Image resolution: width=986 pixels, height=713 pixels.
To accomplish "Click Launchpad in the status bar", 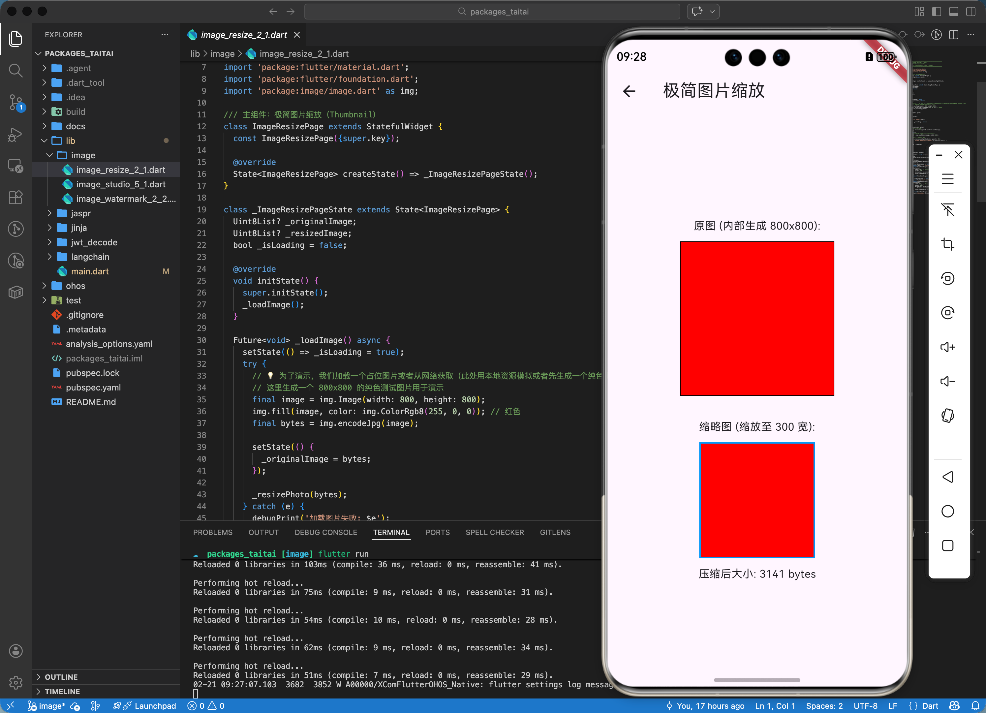I will (155, 706).
